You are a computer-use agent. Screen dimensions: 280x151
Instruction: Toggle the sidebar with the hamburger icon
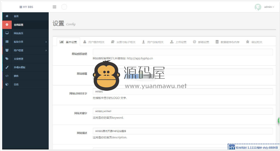tap(55, 7)
